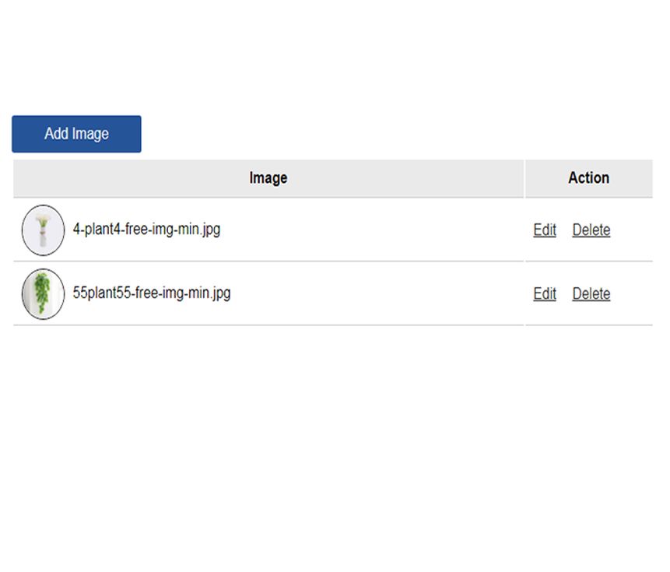Viewport: 670px width, 572px height.
Task: Click the Action column header
Action: [588, 178]
